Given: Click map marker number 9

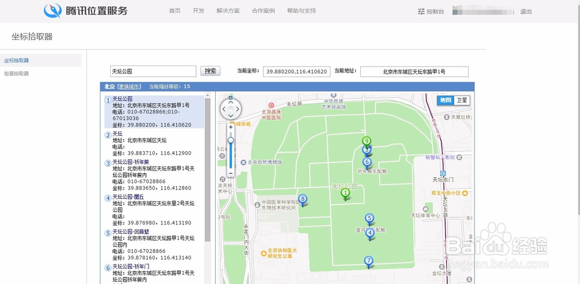Looking at the screenshot, I should coord(367,141).
